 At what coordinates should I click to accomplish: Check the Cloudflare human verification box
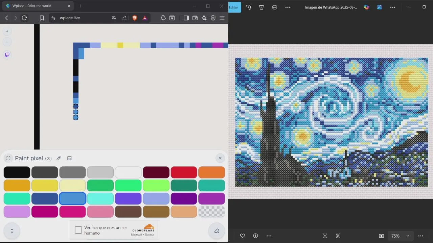click(x=78, y=230)
